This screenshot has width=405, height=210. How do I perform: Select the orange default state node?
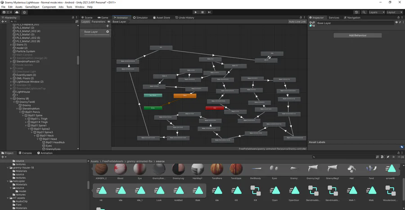pyautogui.click(x=185, y=96)
